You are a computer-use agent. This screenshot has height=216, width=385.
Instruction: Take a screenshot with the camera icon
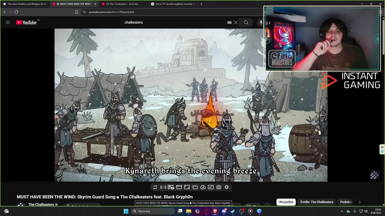point(219,187)
